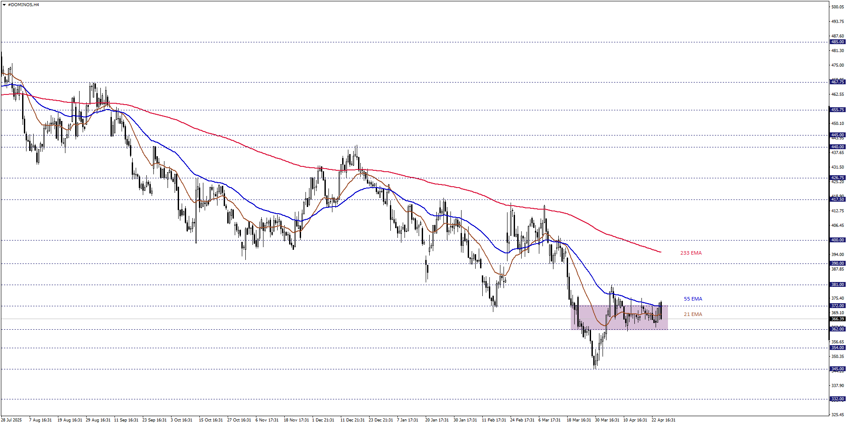The height and width of the screenshot is (425, 847).
Task: Click the current price 366.39 tag
Action: [837, 319]
